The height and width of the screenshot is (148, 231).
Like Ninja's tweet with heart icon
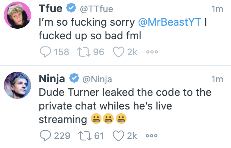click(x=118, y=136)
